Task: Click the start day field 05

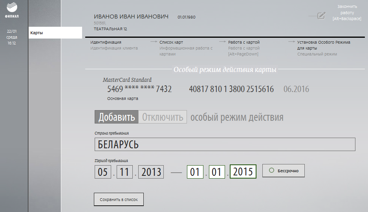Action: click(103, 172)
